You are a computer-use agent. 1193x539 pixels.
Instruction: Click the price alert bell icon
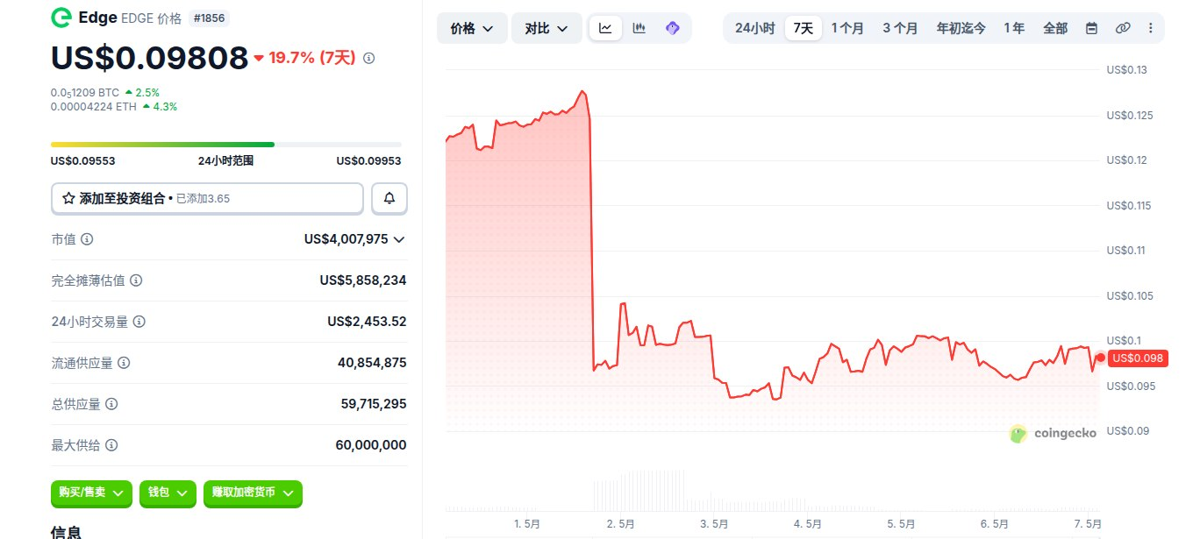click(389, 199)
